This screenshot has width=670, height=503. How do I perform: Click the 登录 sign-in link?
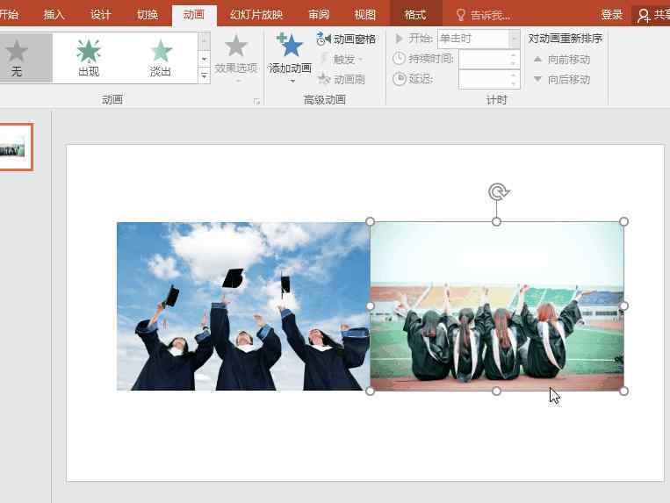[612, 15]
